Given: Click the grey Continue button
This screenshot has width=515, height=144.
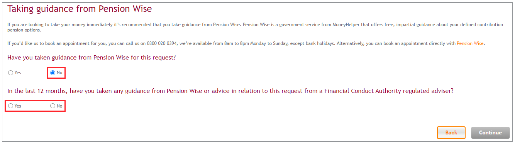Looking at the screenshot, I should [x=490, y=132].
